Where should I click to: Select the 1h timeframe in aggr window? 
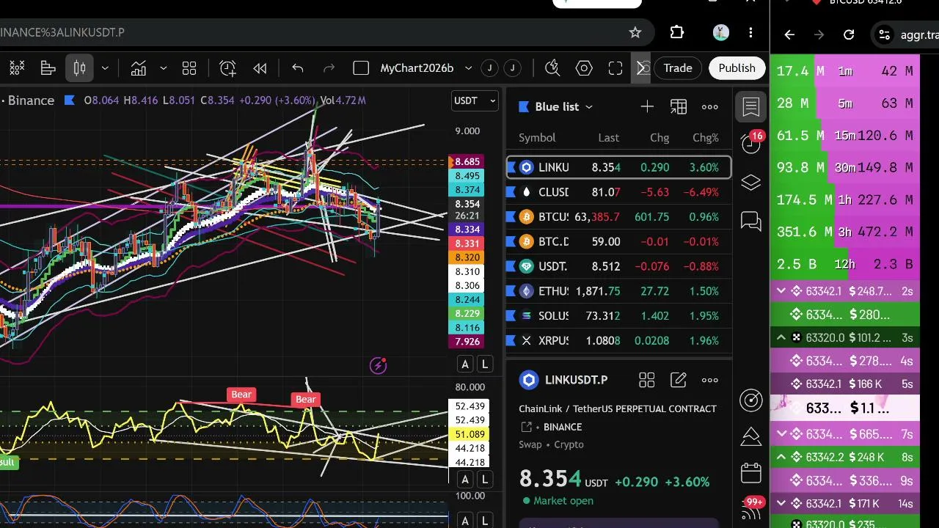(x=846, y=199)
